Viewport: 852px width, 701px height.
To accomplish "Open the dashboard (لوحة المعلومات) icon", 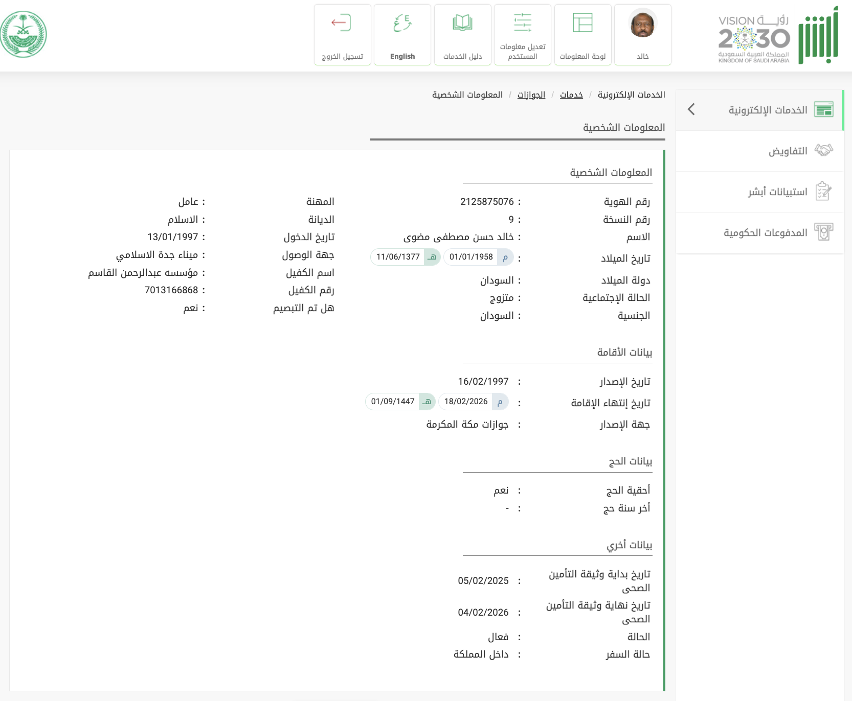I will click(x=582, y=24).
